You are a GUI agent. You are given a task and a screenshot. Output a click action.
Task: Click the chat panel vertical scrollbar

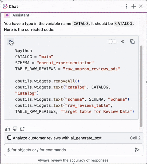tap(141, 86)
